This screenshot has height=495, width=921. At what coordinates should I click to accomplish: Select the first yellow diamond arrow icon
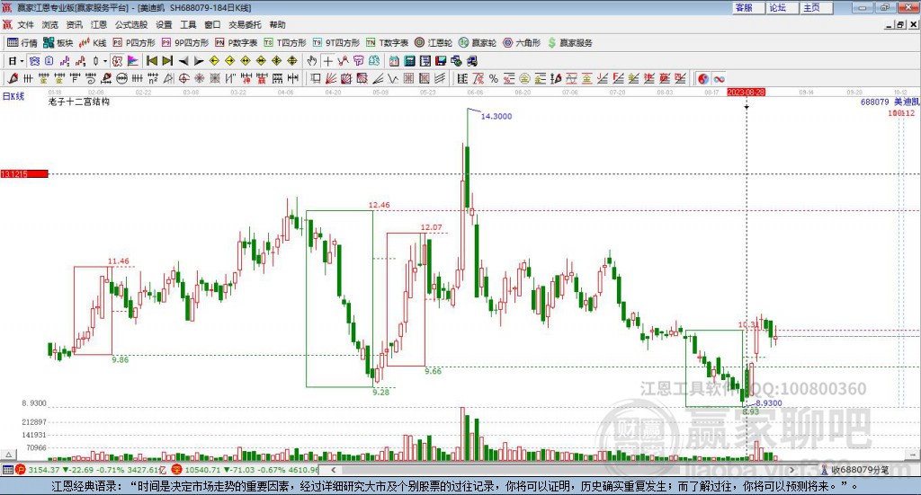pos(214,61)
